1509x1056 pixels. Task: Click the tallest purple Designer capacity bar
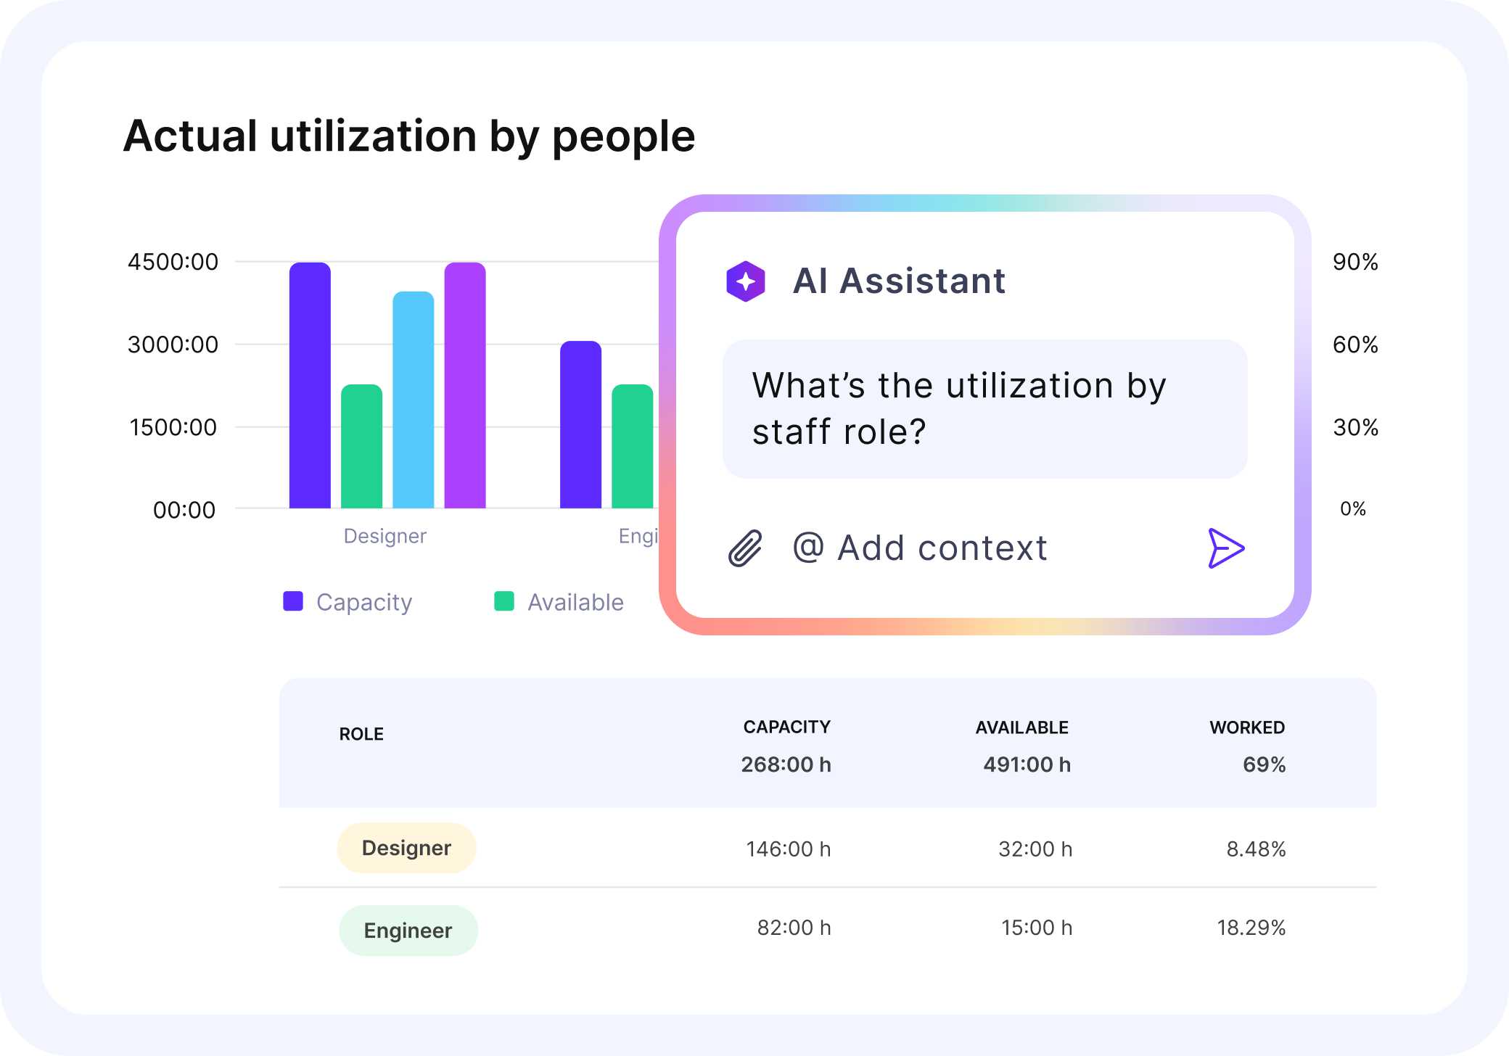click(x=310, y=384)
